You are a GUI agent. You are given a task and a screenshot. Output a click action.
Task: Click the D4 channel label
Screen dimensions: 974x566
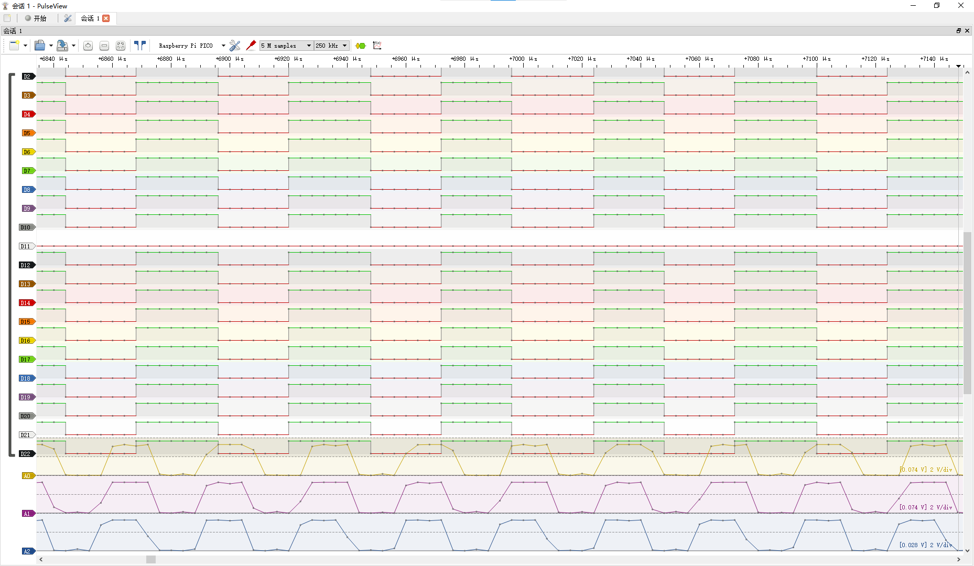coord(28,114)
